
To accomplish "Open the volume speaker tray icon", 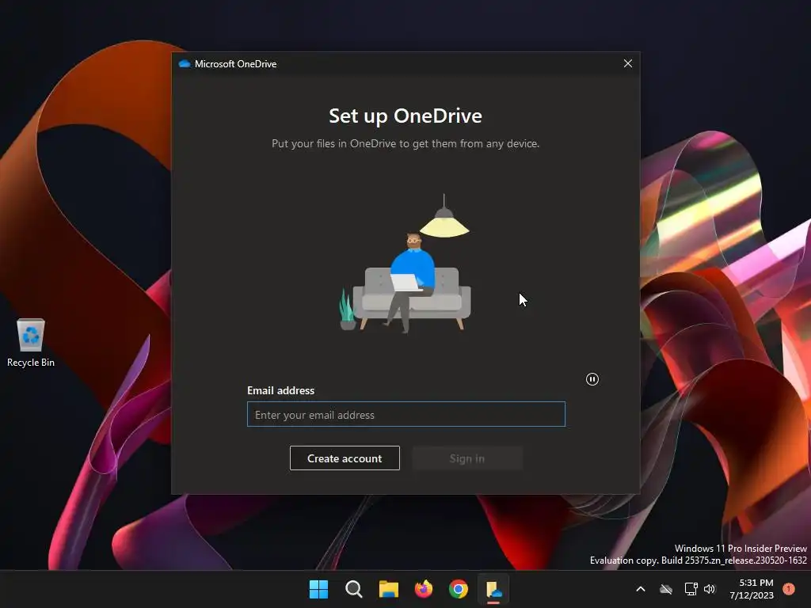I will [710, 589].
